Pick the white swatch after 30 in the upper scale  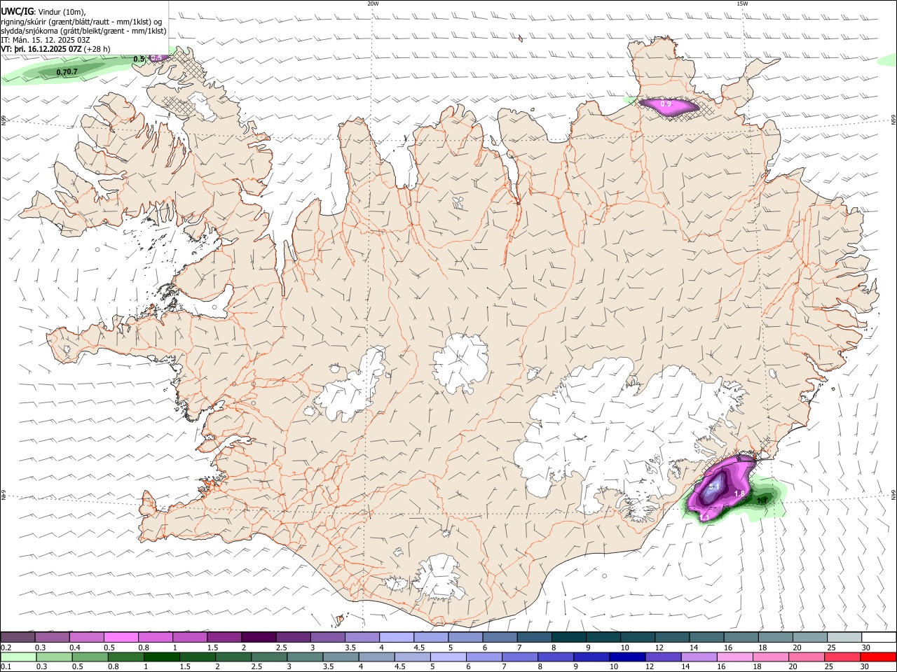coord(879,637)
